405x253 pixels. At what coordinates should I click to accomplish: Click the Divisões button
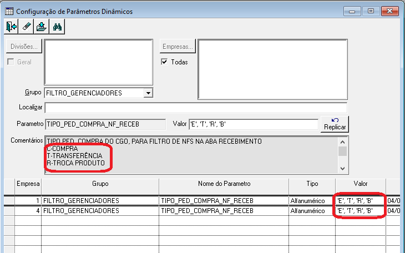[x=24, y=47]
